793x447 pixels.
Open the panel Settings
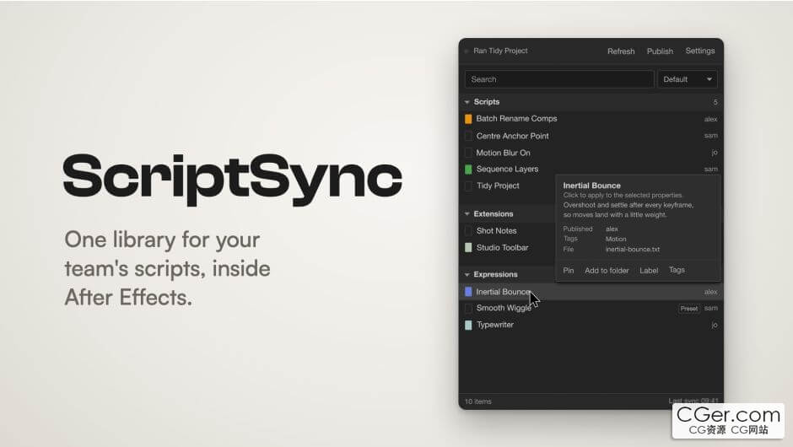click(700, 51)
